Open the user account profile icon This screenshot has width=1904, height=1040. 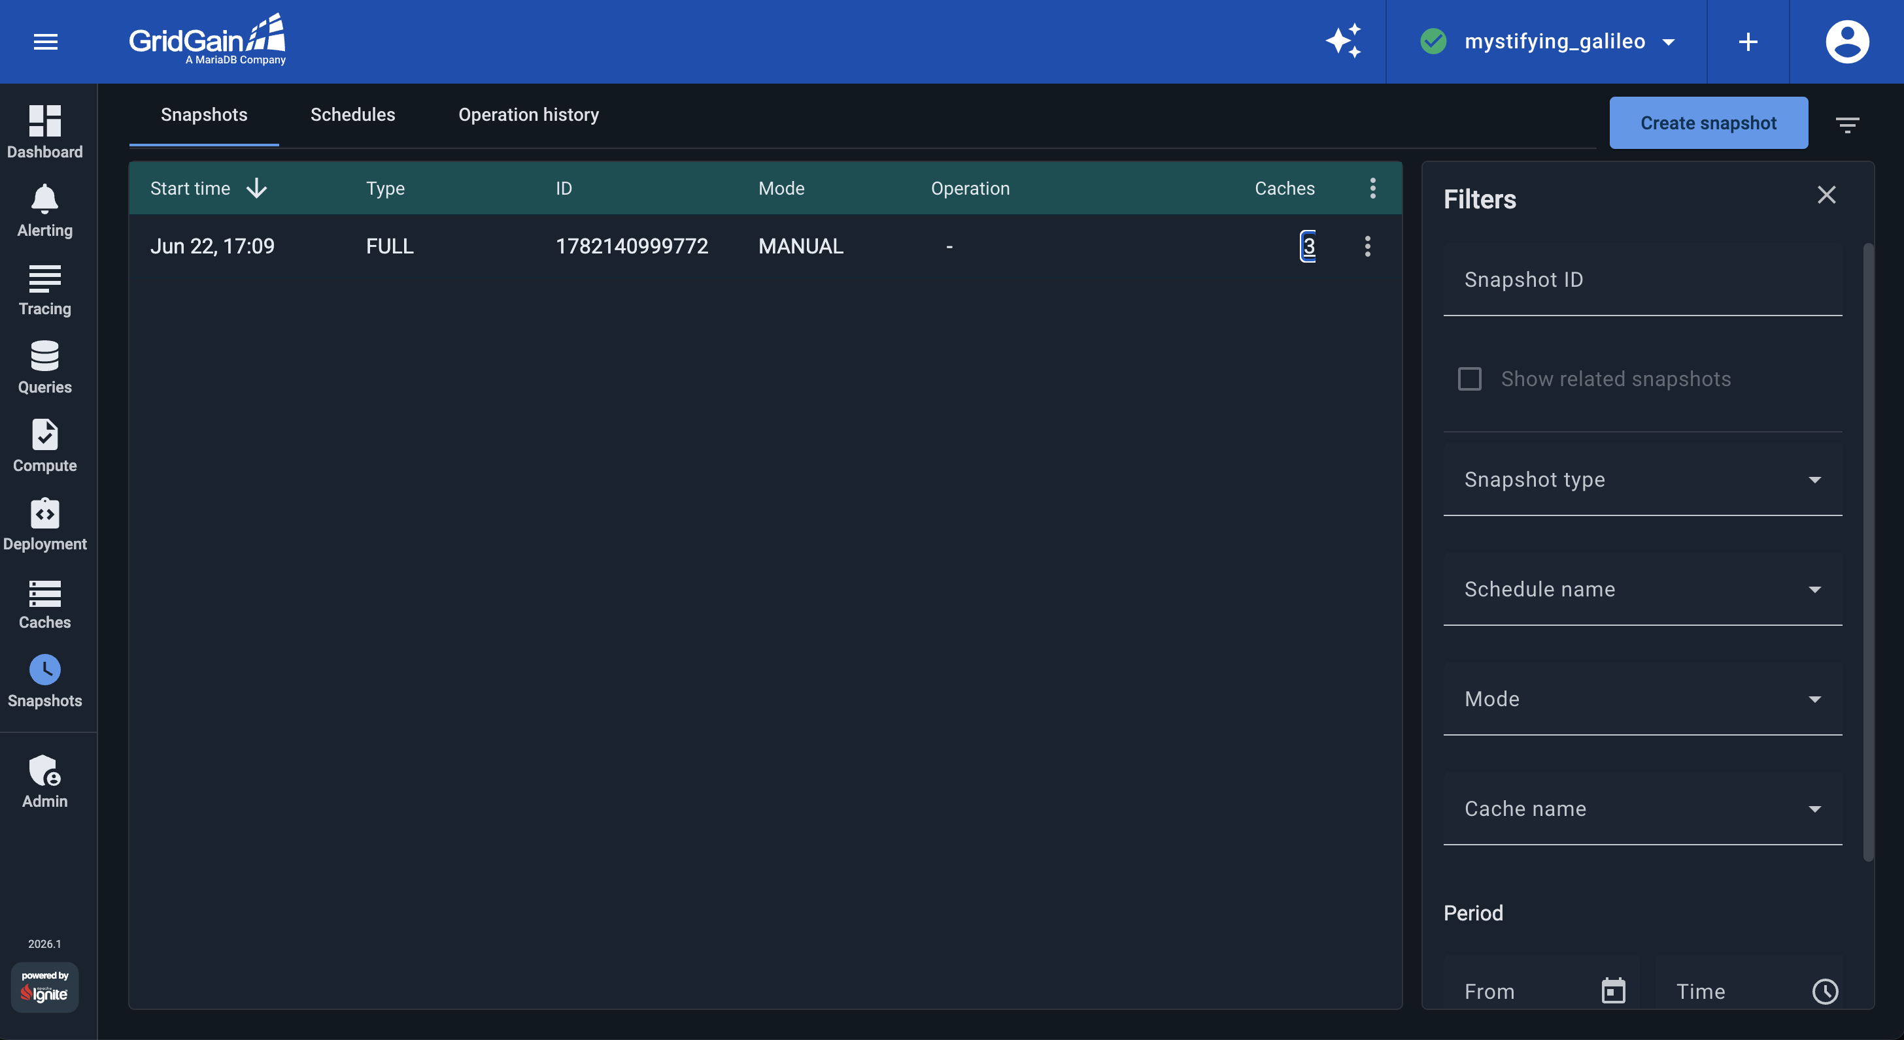[1847, 41]
